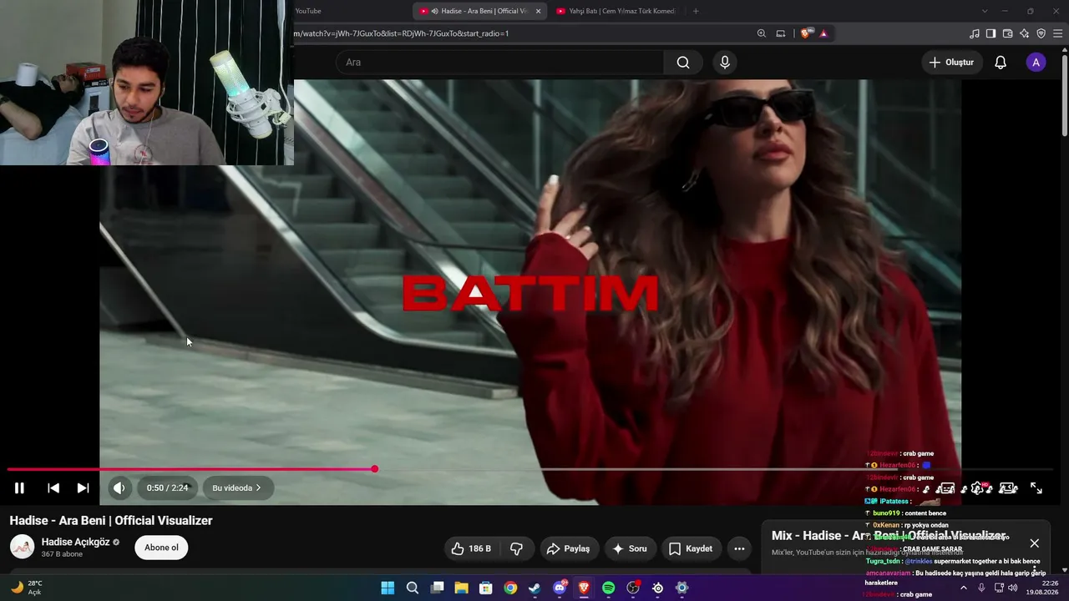The image size is (1069, 601).
Task: Open the 'Oluştur' create menu
Action: [x=951, y=63]
